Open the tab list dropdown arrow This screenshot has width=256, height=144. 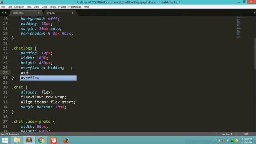254,12
